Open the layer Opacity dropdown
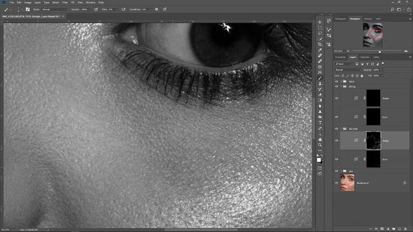Image resolution: width=413 pixels, height=232 pixels. tap(381, 70)
